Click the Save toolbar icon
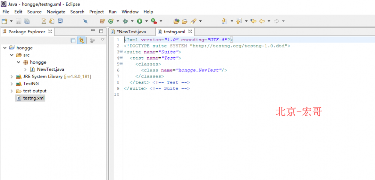The width and height of the screenshot is (375, 180). coord(18,21)
